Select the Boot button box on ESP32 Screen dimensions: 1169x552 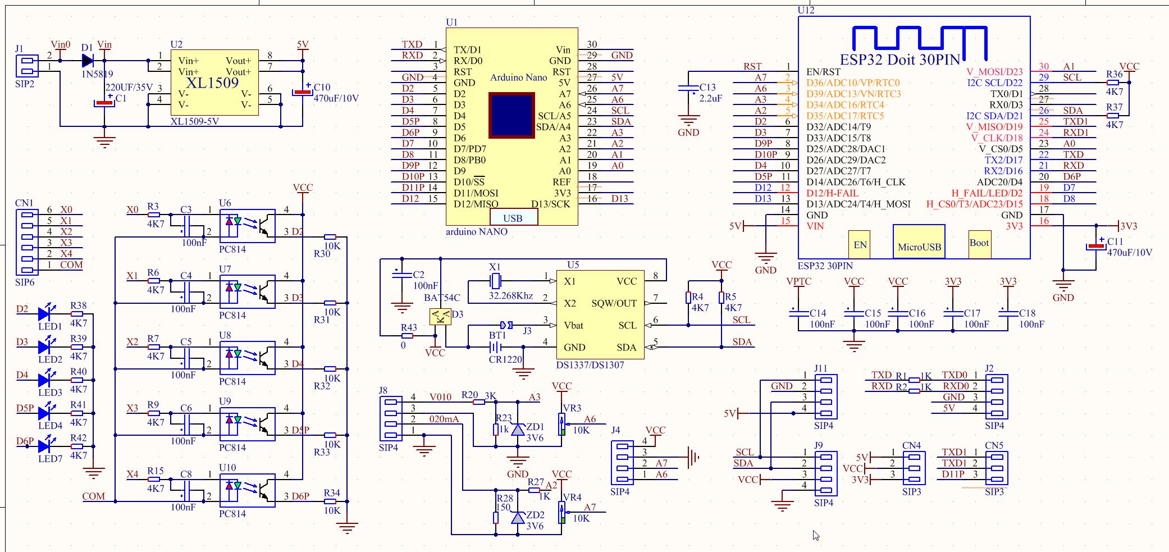980,244
